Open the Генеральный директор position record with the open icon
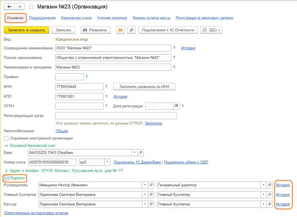The height and width of the screenshot is (217, 297). click(270, 185)
